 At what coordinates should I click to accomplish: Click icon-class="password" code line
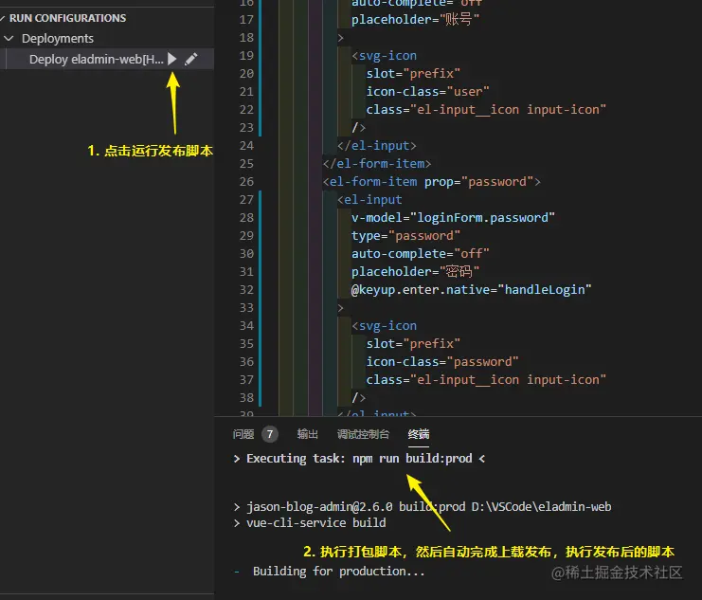[x=442, y=362]
